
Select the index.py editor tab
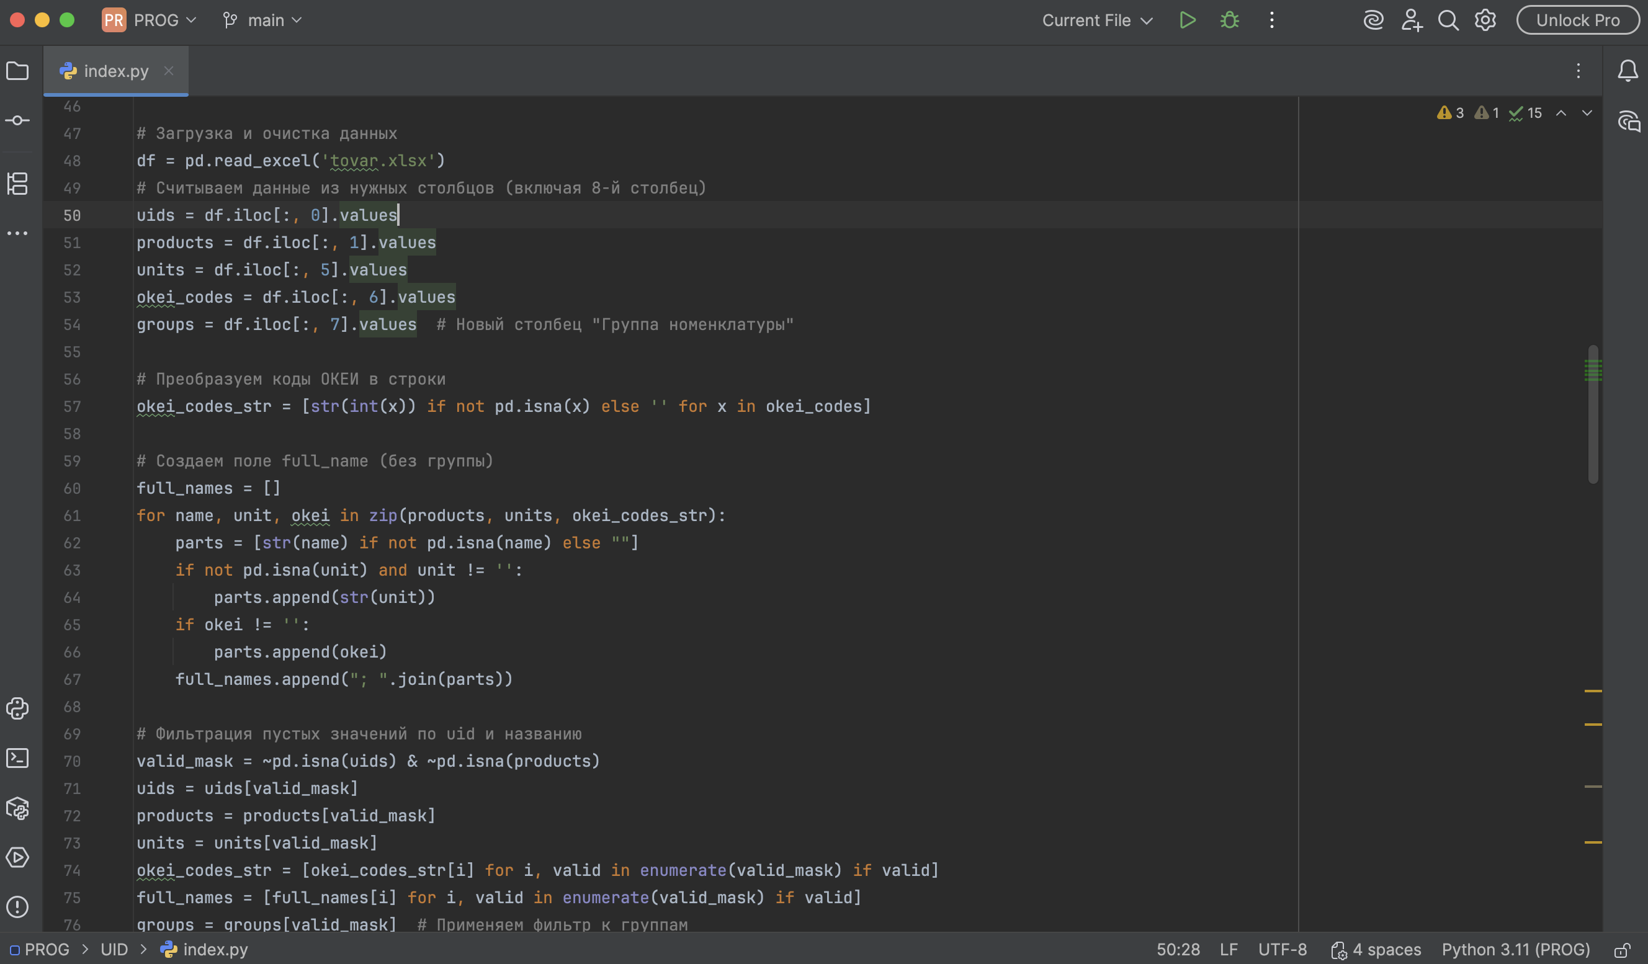click(116, 71)
